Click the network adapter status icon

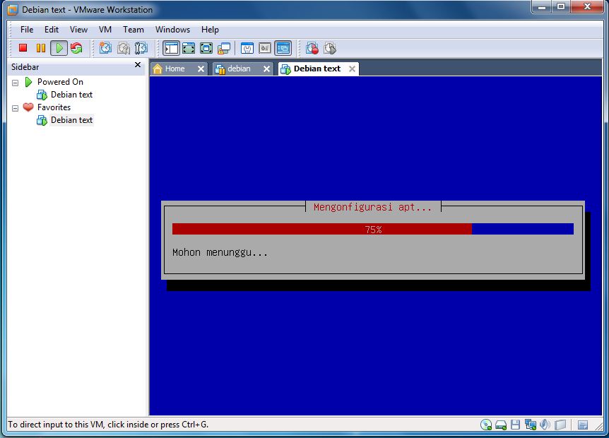tap(530, 425)
